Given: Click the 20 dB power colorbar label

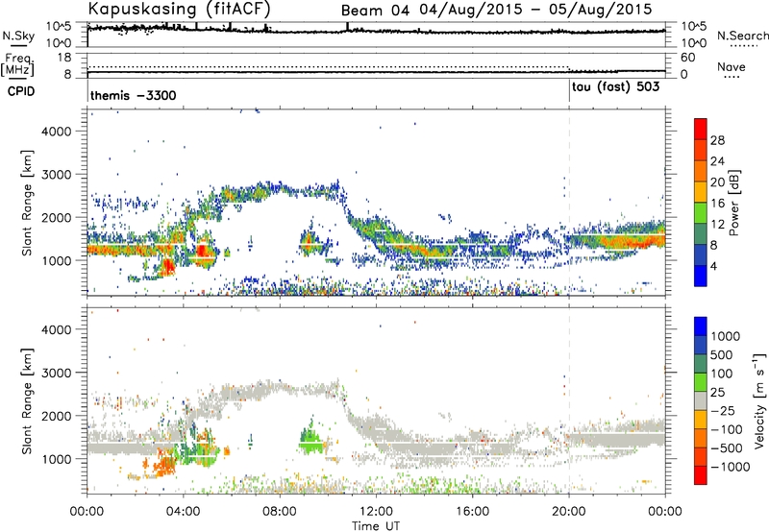Looking at the screenshot, I should coord(717,182).
